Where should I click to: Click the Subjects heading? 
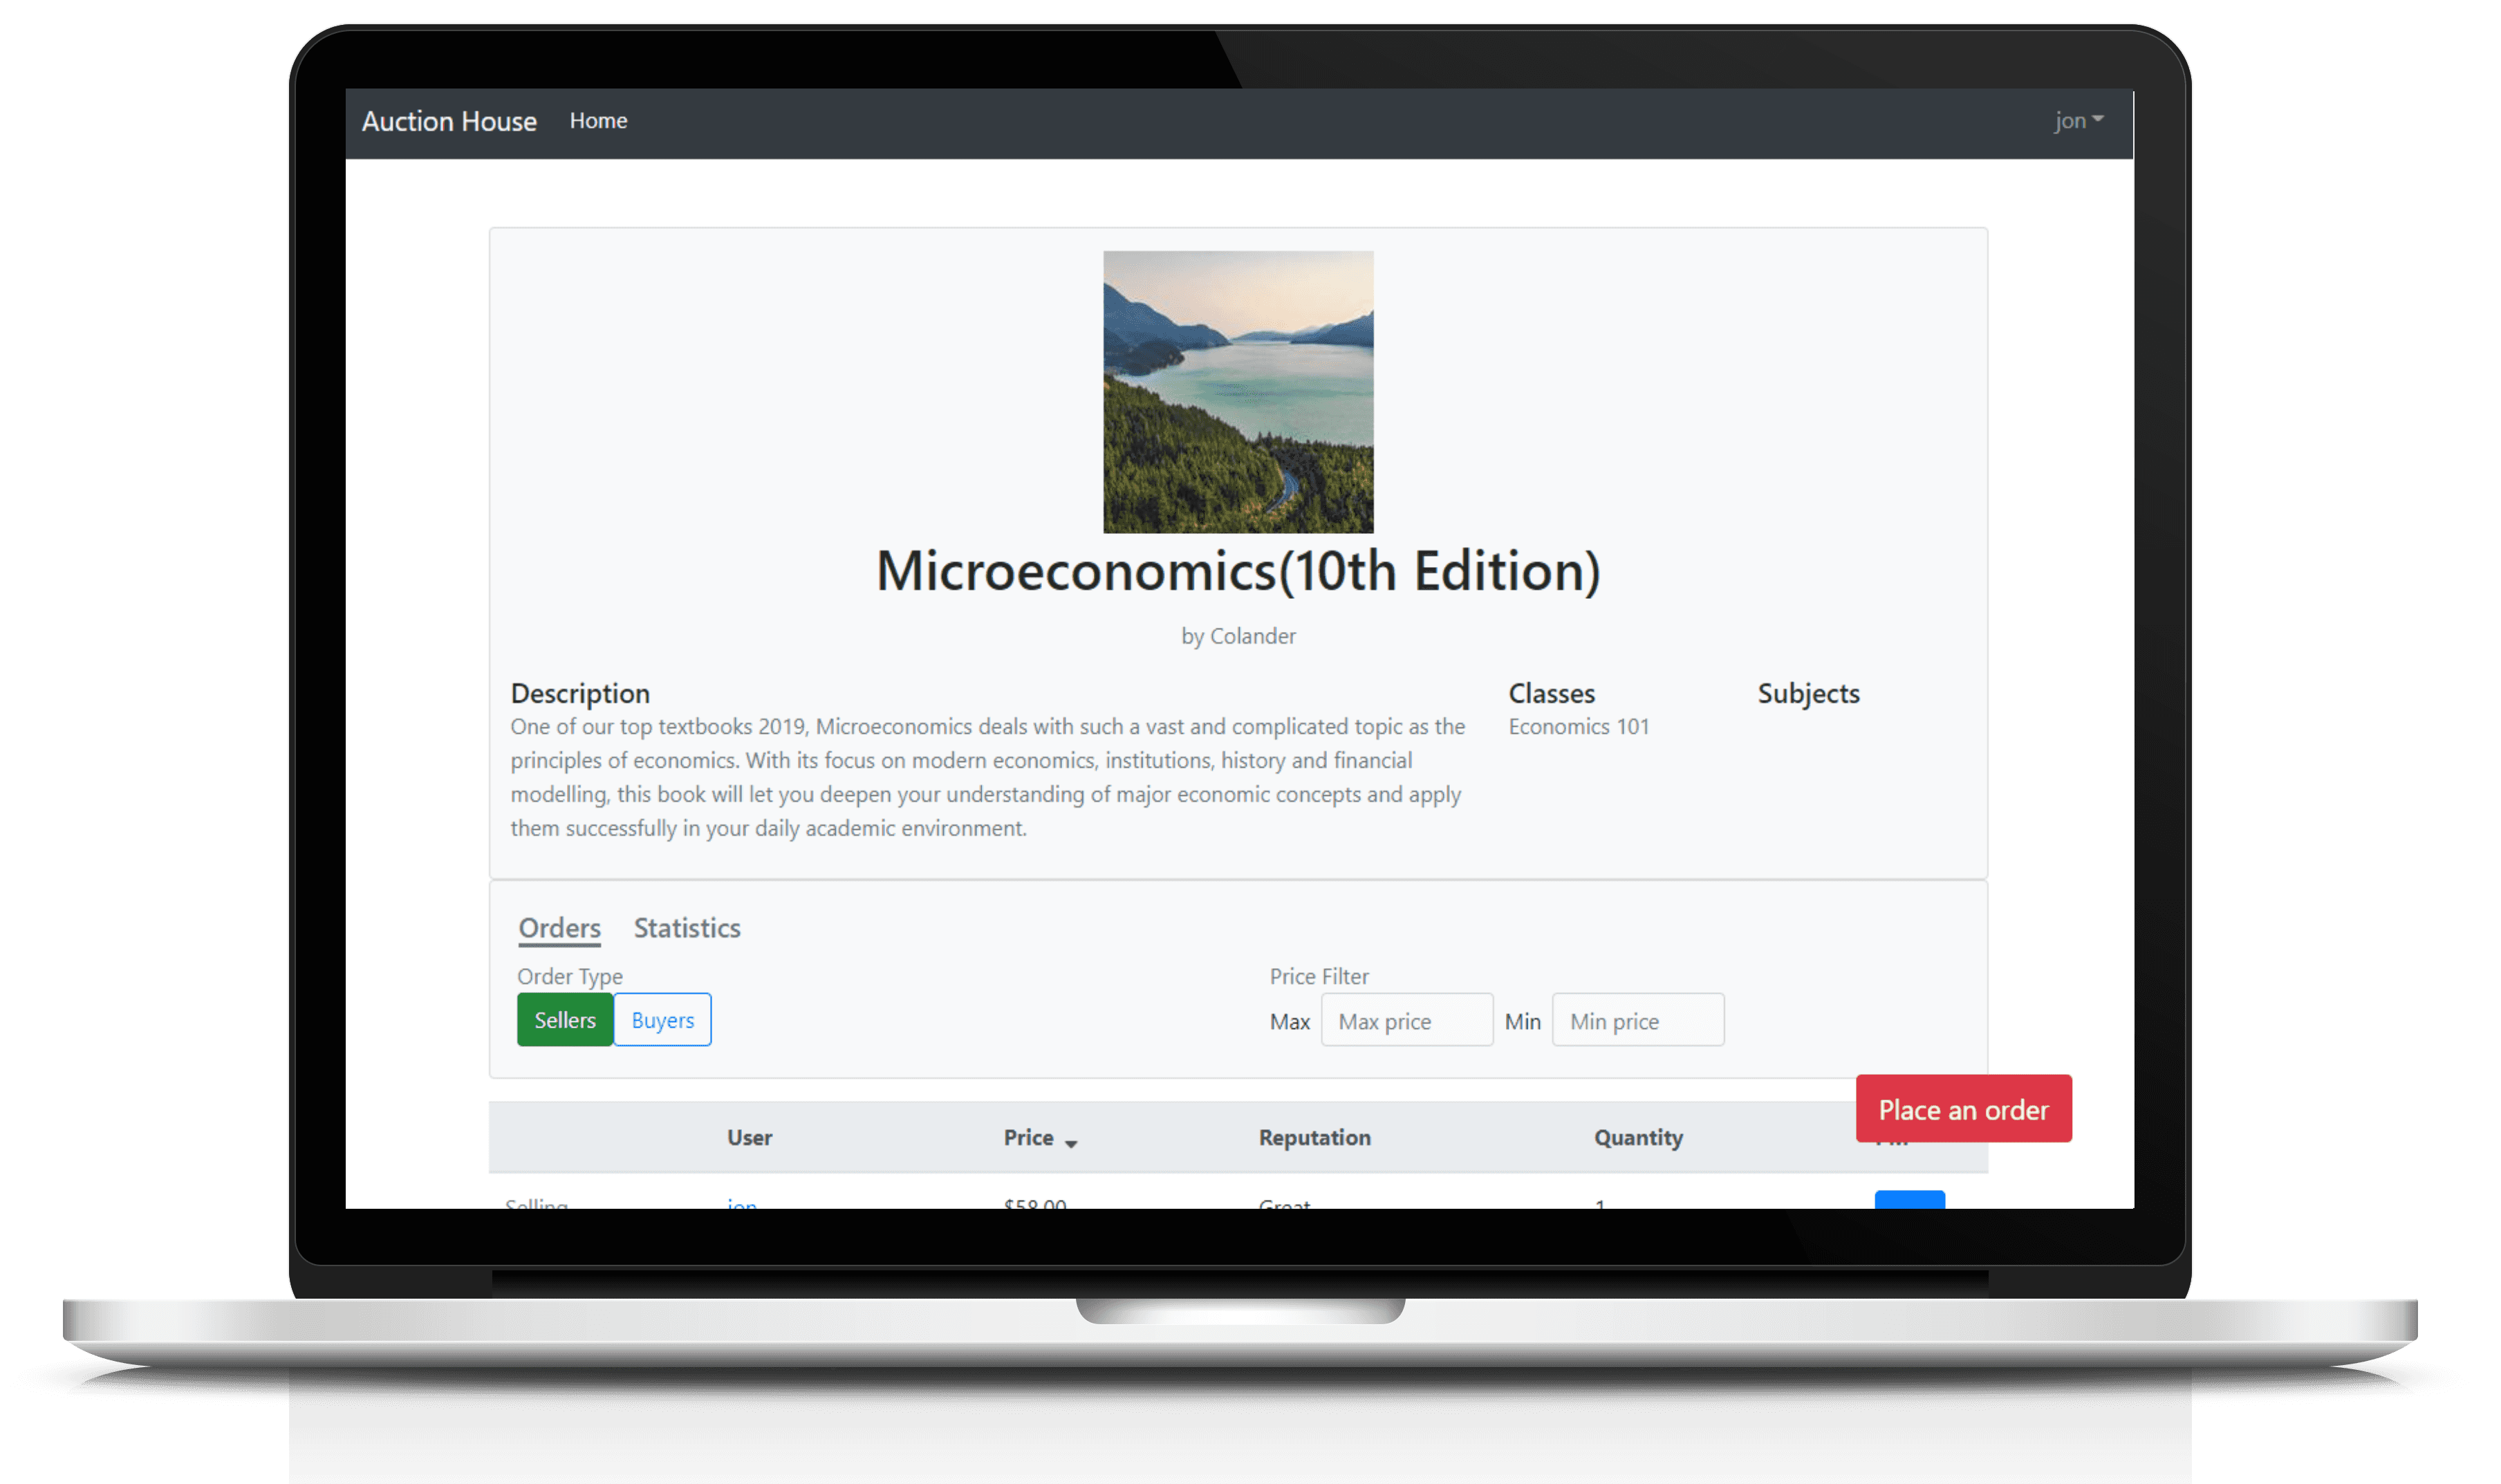[1808, 693]
